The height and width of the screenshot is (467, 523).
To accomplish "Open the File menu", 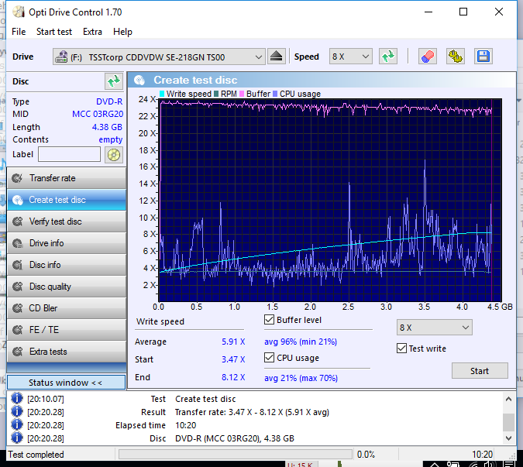I will point(19,32).
